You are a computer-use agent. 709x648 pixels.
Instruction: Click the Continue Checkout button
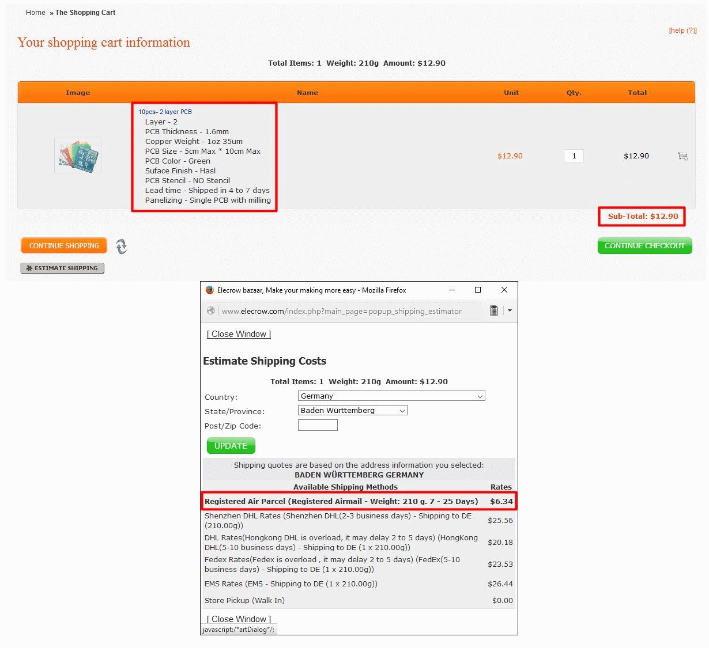pyautogui.click(x=644, y=245)
